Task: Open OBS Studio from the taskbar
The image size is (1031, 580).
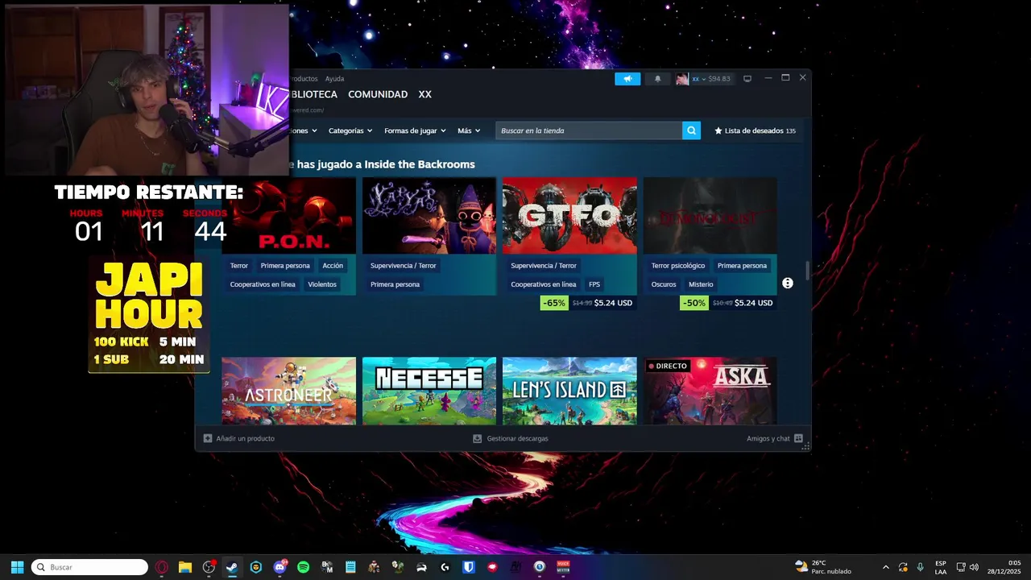Action: (209, 567)
